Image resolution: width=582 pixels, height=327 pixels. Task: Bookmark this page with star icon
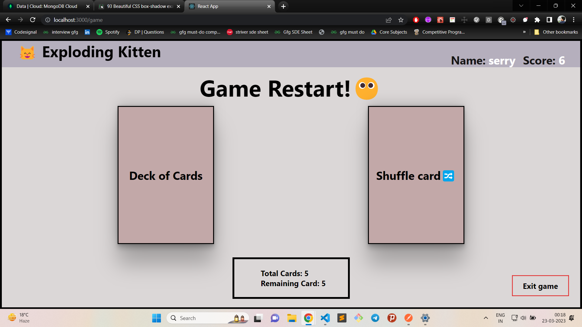pos(401,20)
